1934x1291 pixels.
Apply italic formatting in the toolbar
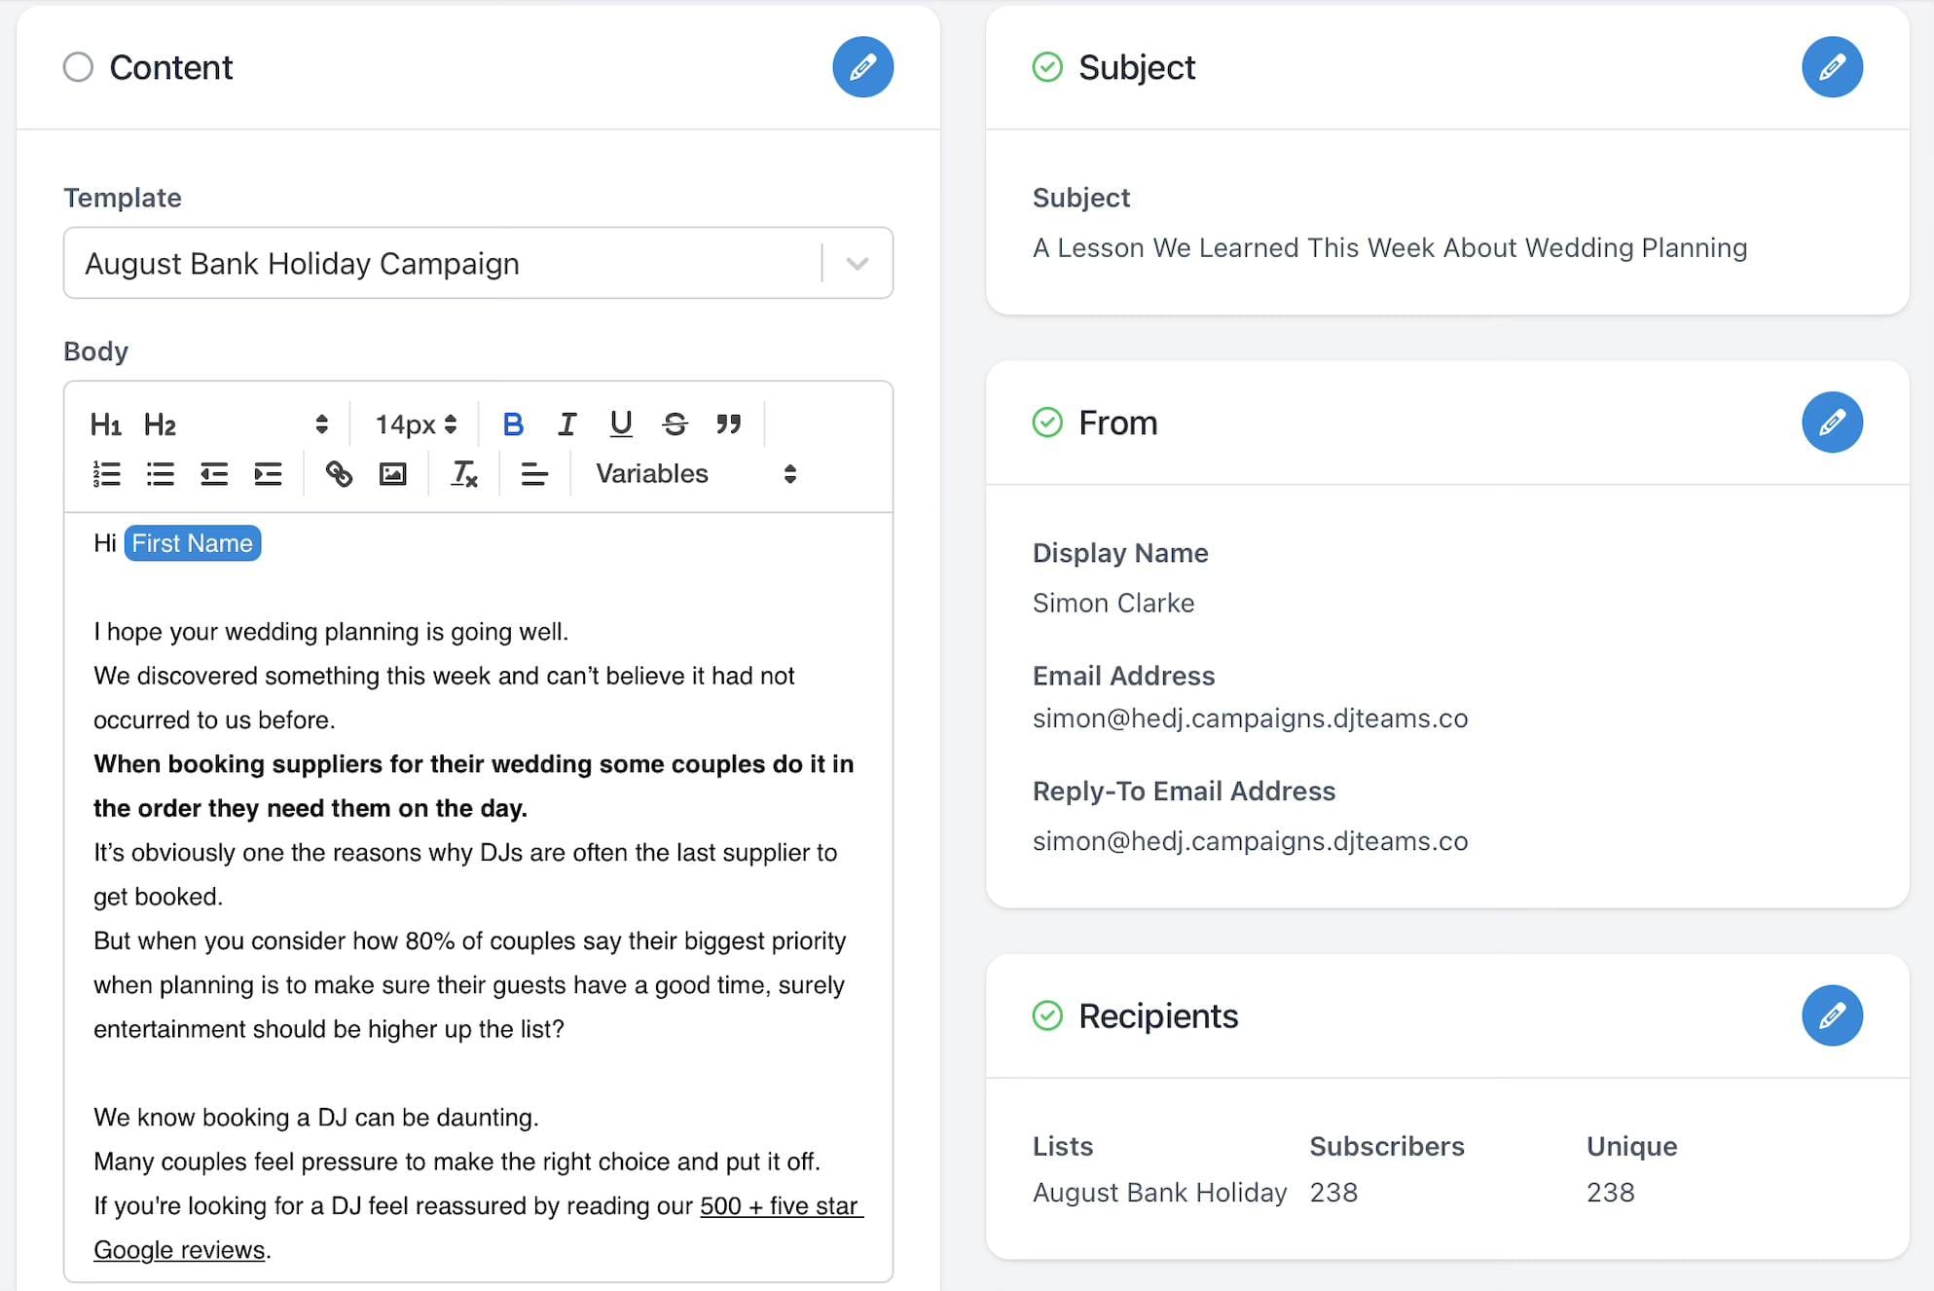coord(566,424)
